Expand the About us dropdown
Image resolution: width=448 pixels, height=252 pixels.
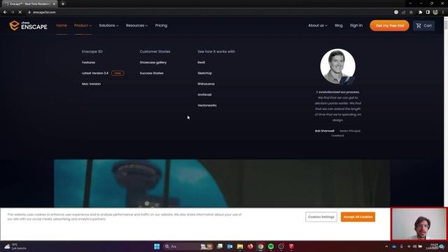tap(318, 25)
